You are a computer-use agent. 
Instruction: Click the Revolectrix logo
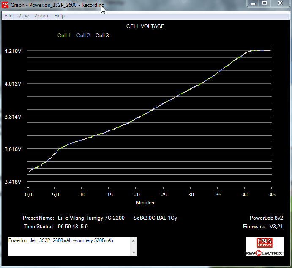(x=264, y=253)
